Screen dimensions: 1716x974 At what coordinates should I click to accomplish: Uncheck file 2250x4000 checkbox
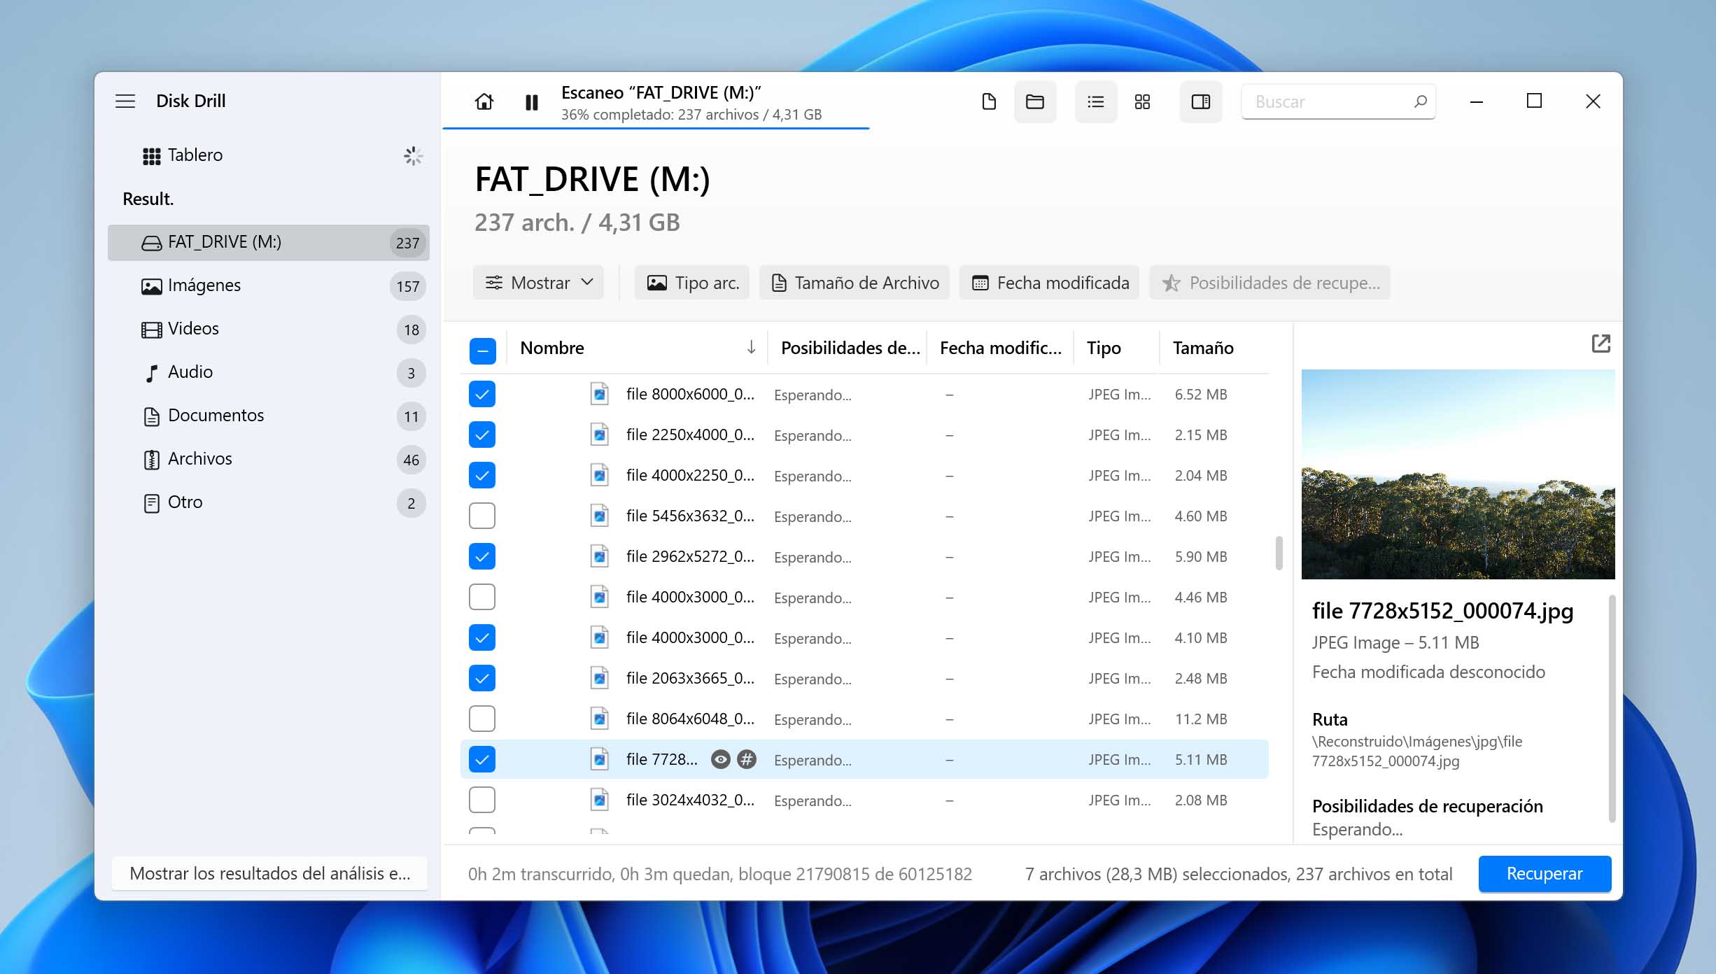pos(482,435)
